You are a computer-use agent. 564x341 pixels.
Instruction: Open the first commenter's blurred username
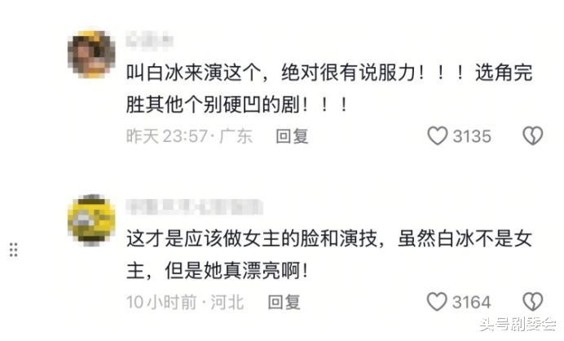pyautogui.click(x=150, y=40)
